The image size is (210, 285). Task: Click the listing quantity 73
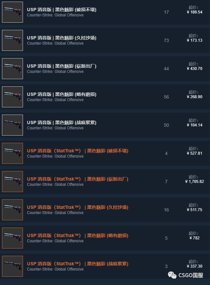pyautogui.click(x=166, y=40)
